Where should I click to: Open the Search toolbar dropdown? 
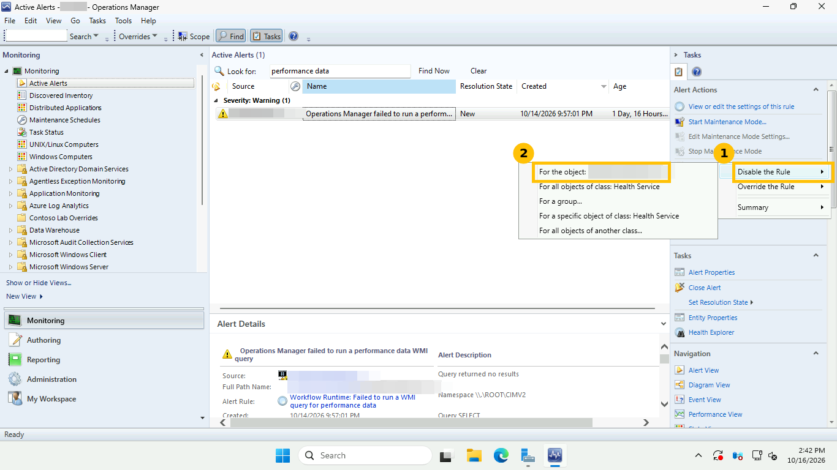coord(85,37)
